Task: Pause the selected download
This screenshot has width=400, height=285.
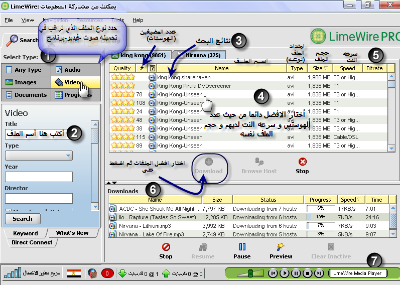Action: click(x=242, y=247)
